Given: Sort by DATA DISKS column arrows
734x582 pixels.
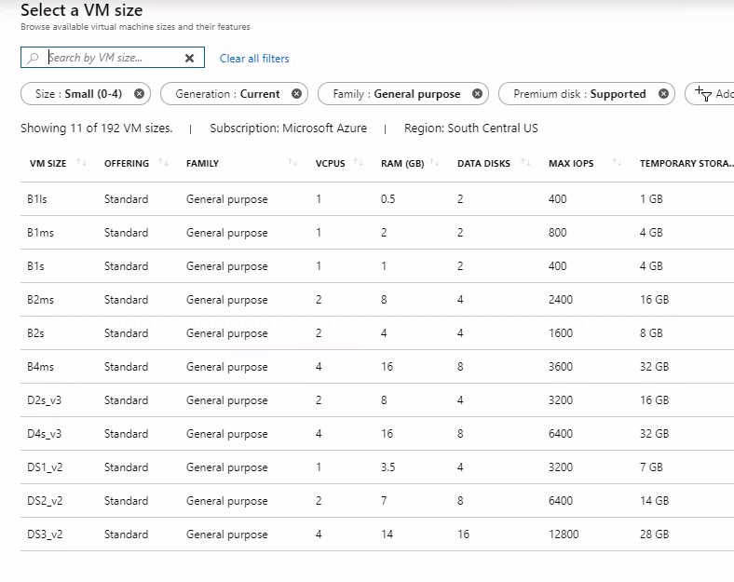Looking at the screenshot, I should click(526, 162).
